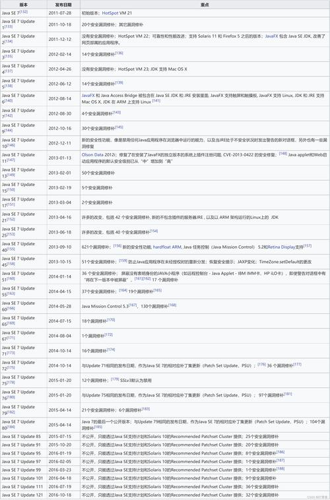
Task: Select the Java SE 7 Update 111 cell
Action: coord(22,487)
